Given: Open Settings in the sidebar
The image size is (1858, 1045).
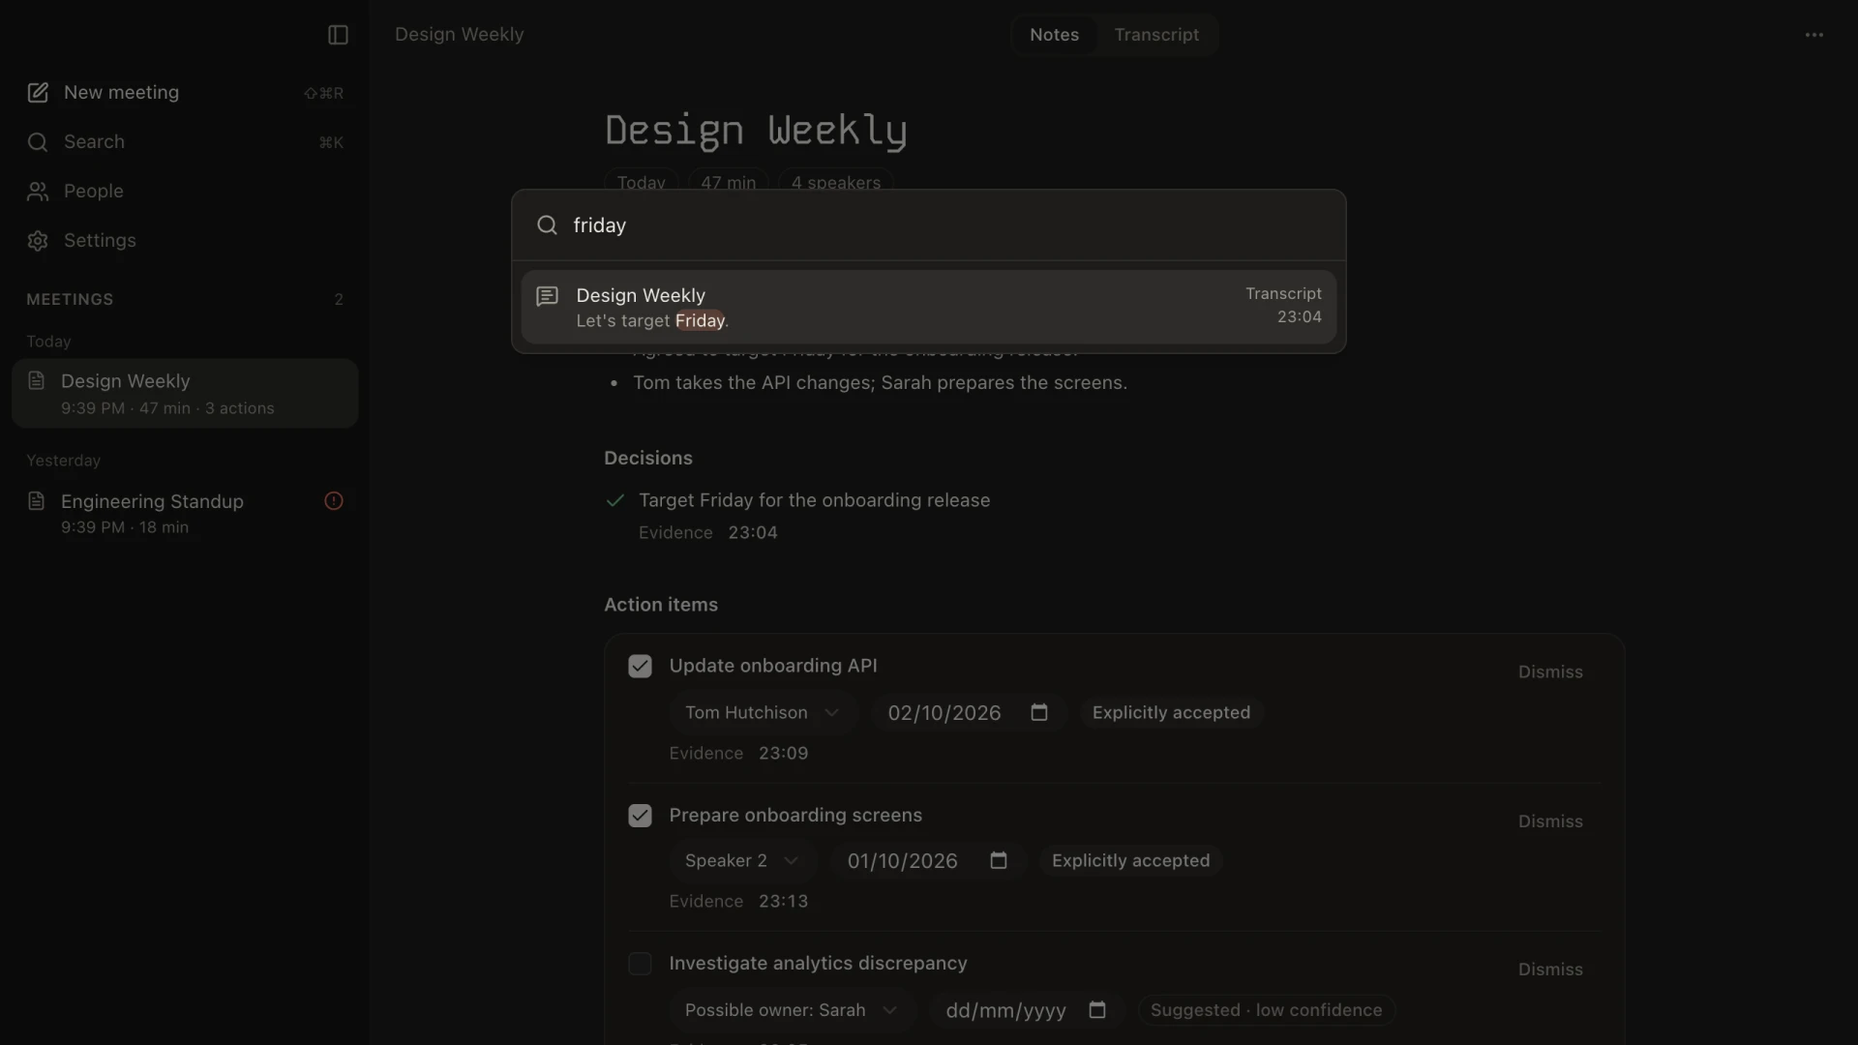Looking at the screenshot, I should click(185, 241).
